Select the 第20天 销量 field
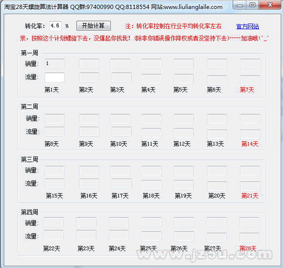This screenshot has width=283, height=268. click(217, 171)
